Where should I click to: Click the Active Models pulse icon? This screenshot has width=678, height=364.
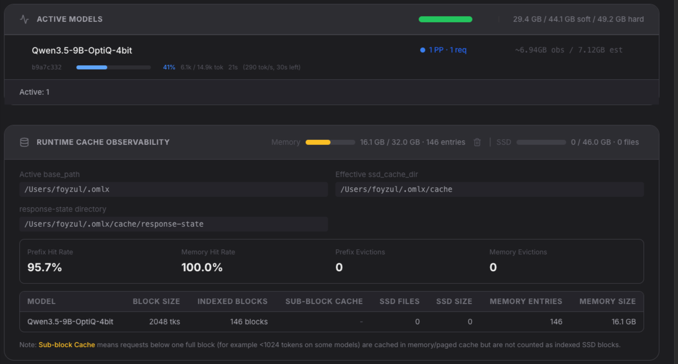tap(24, 19)
